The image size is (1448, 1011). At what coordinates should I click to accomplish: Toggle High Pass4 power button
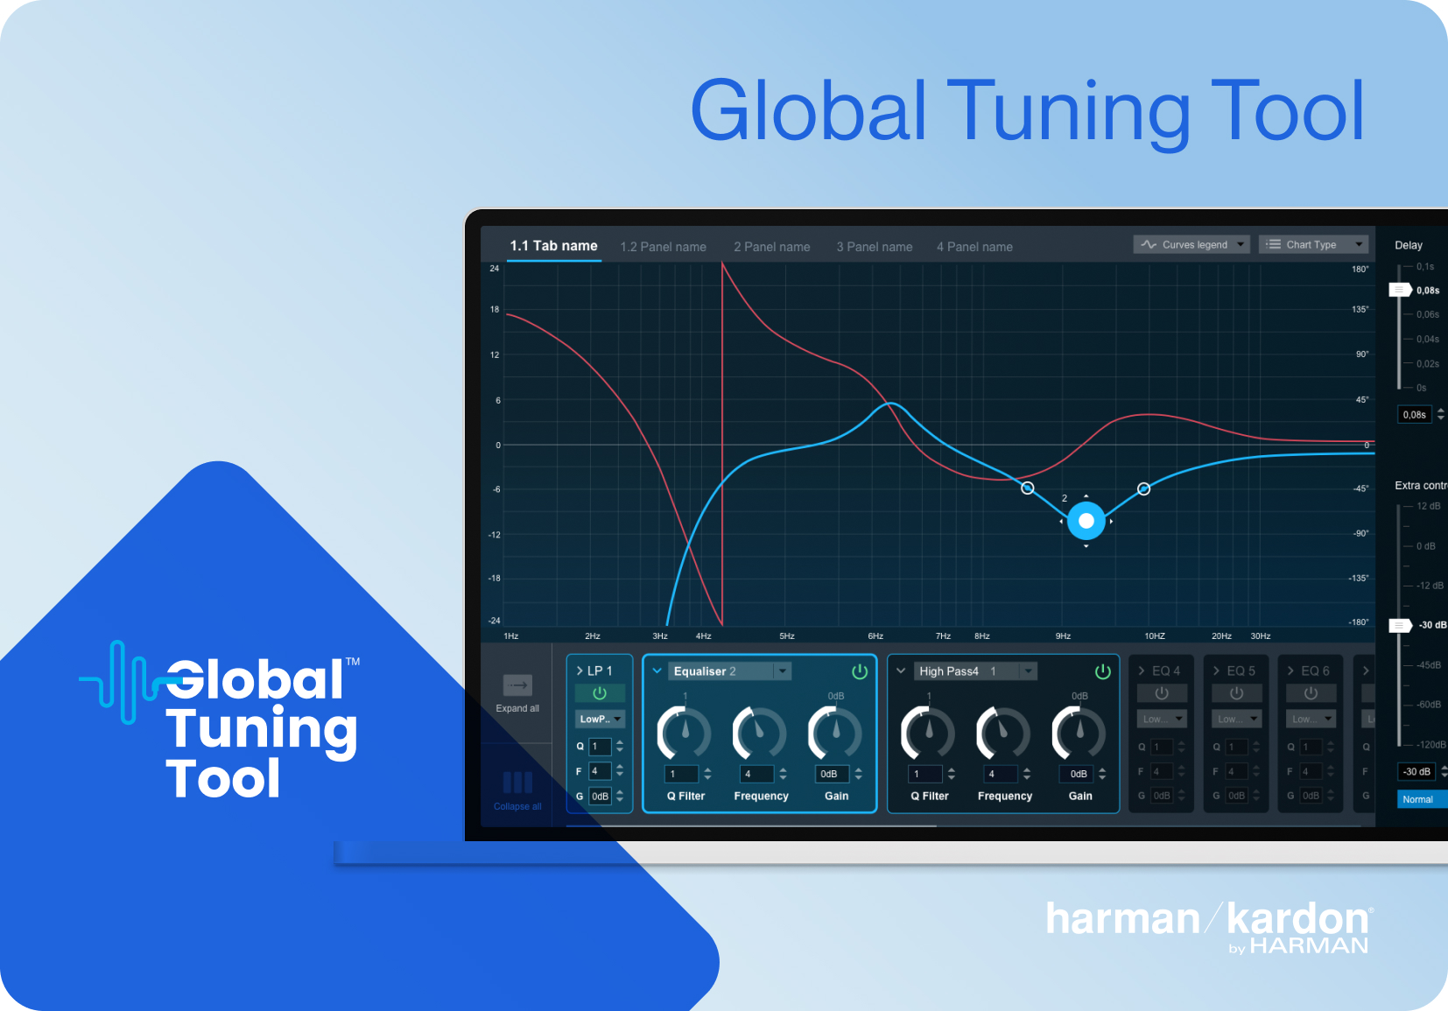point(1103,671)
